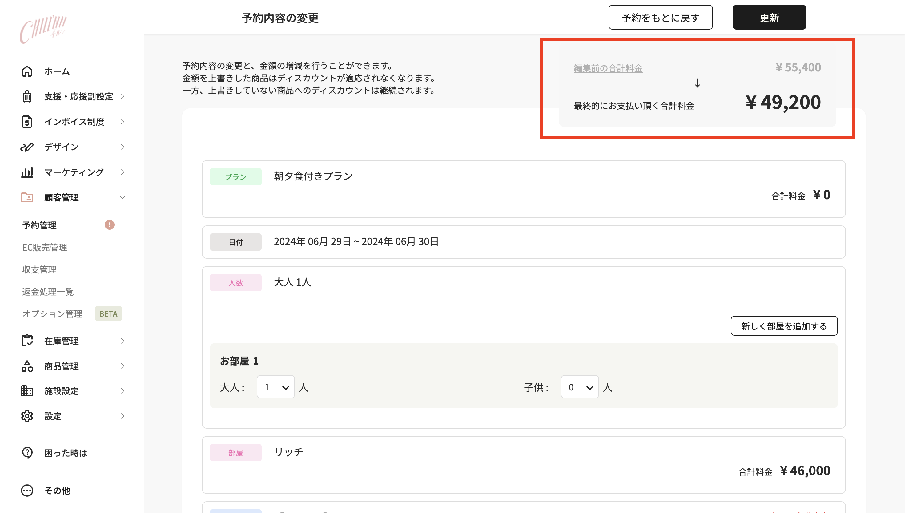The image size is (905, 513).
Task: Open the 困った時は help icon
Action: tap(27, 453)
